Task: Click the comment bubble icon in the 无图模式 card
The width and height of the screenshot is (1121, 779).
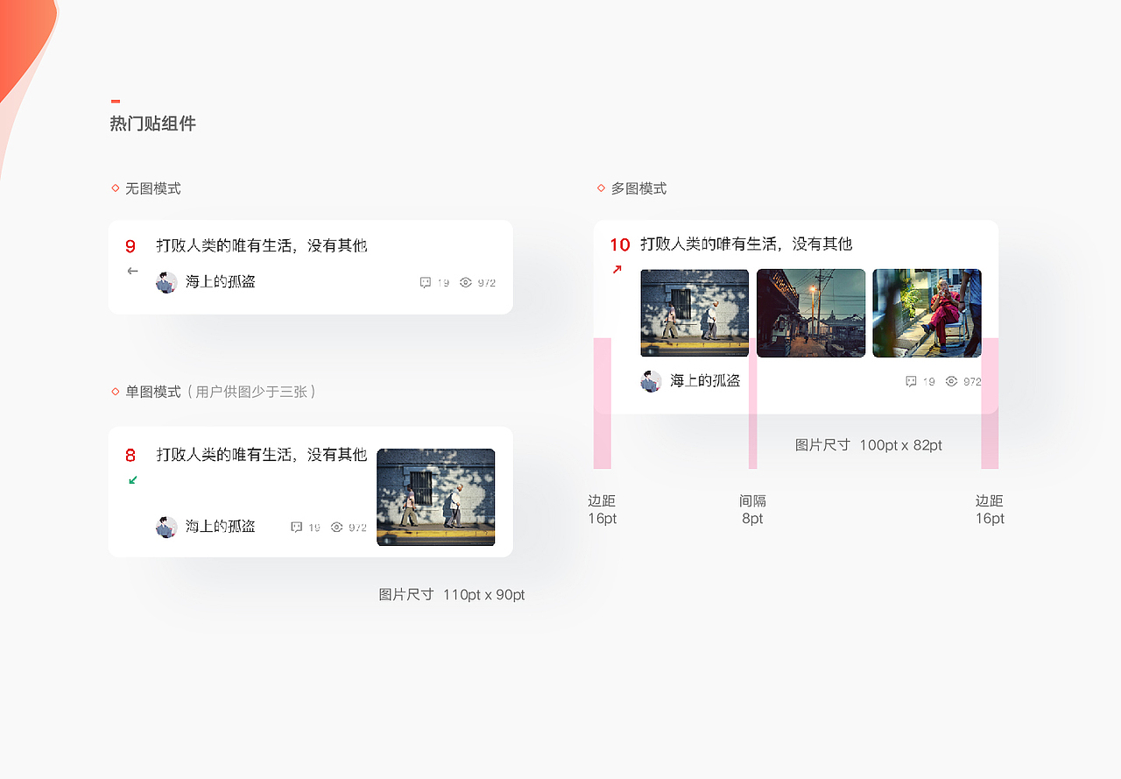Action: (424, 282)
